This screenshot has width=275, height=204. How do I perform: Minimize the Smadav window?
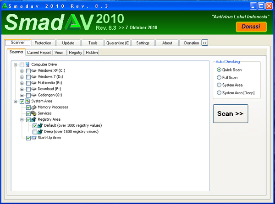[x=253, y=6]
